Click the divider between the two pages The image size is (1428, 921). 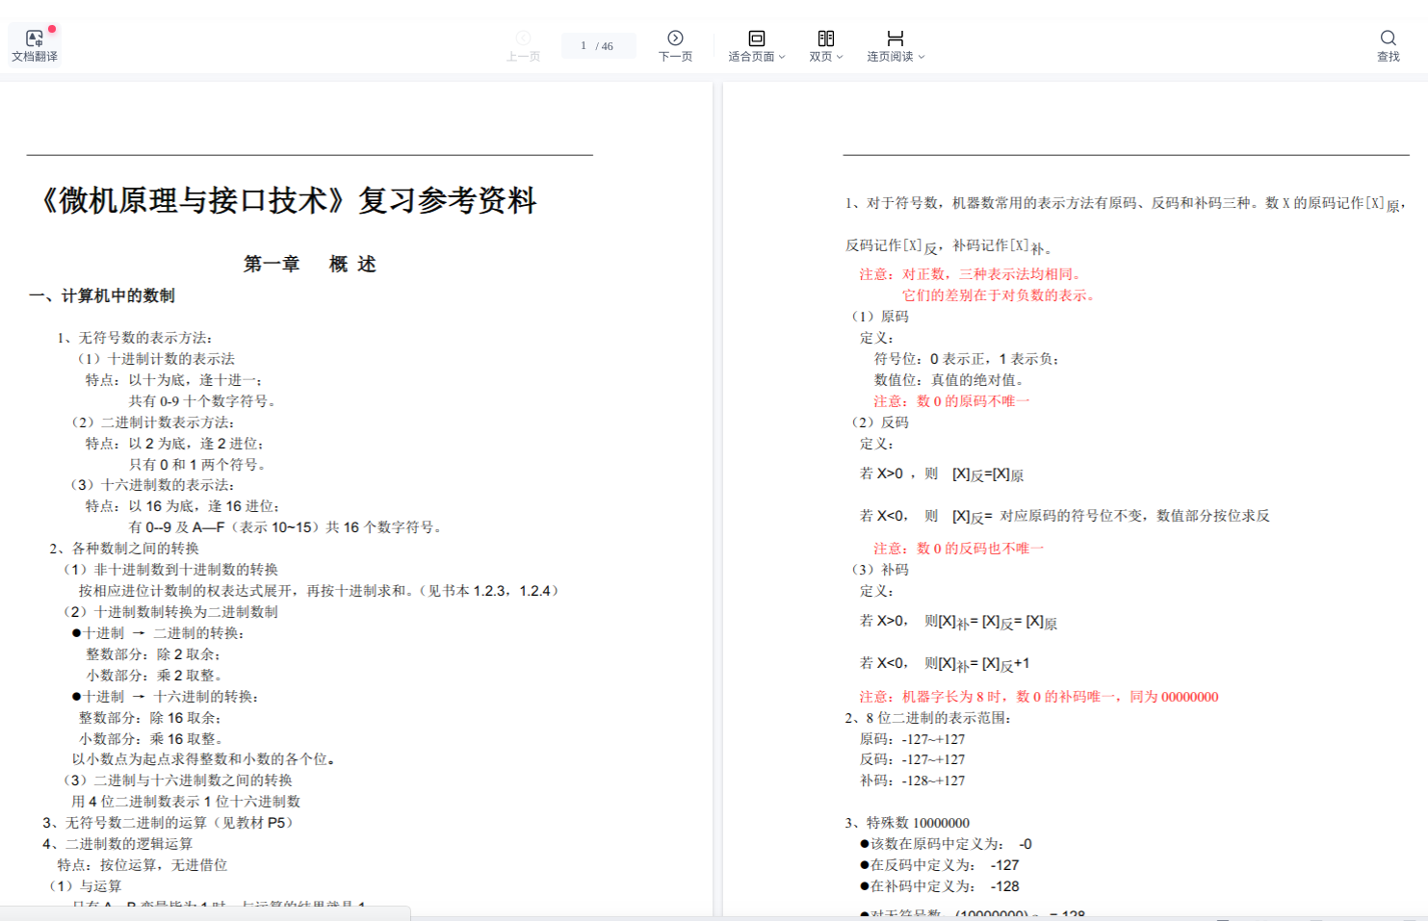[717, 481]
